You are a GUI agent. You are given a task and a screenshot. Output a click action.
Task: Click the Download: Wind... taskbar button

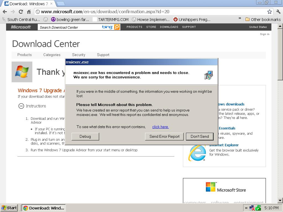44,208
